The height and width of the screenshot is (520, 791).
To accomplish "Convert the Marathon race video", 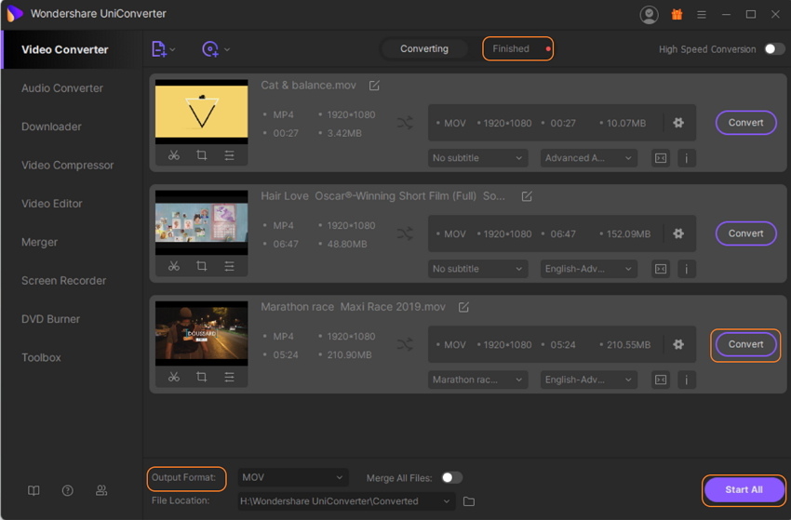I will click(x=745, y=344).
